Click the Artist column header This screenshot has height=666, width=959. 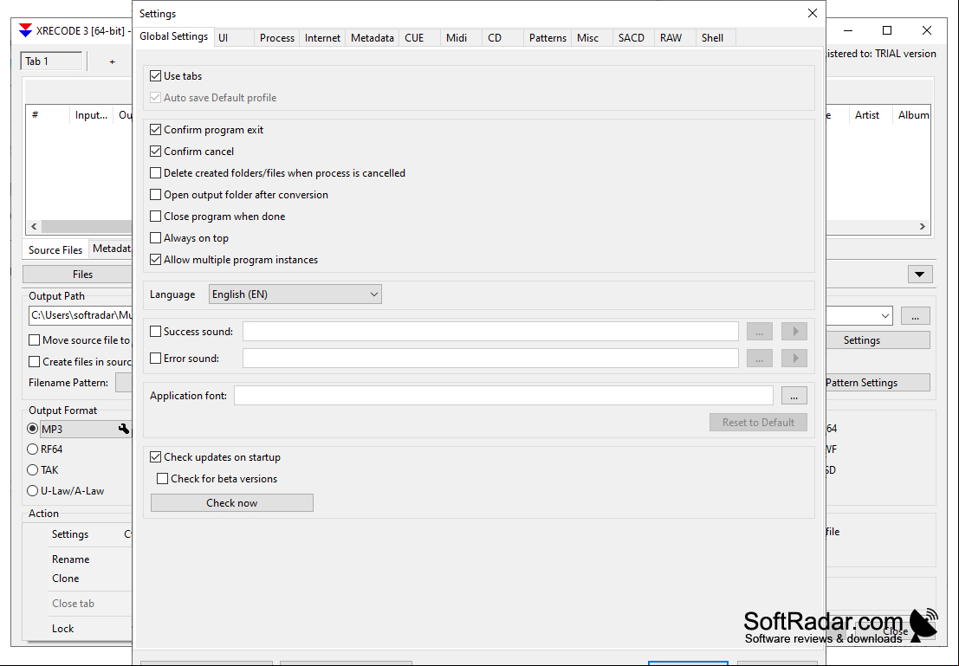[866, 115]
